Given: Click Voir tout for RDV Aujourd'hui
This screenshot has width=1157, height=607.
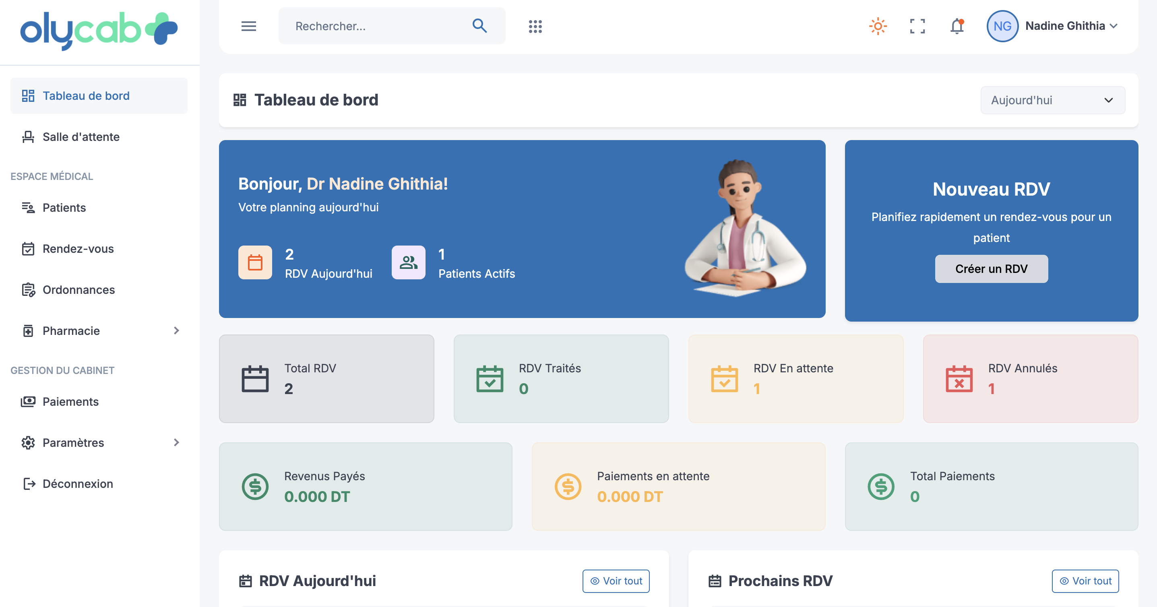Looking at the screenshot, I should (616, 581).
